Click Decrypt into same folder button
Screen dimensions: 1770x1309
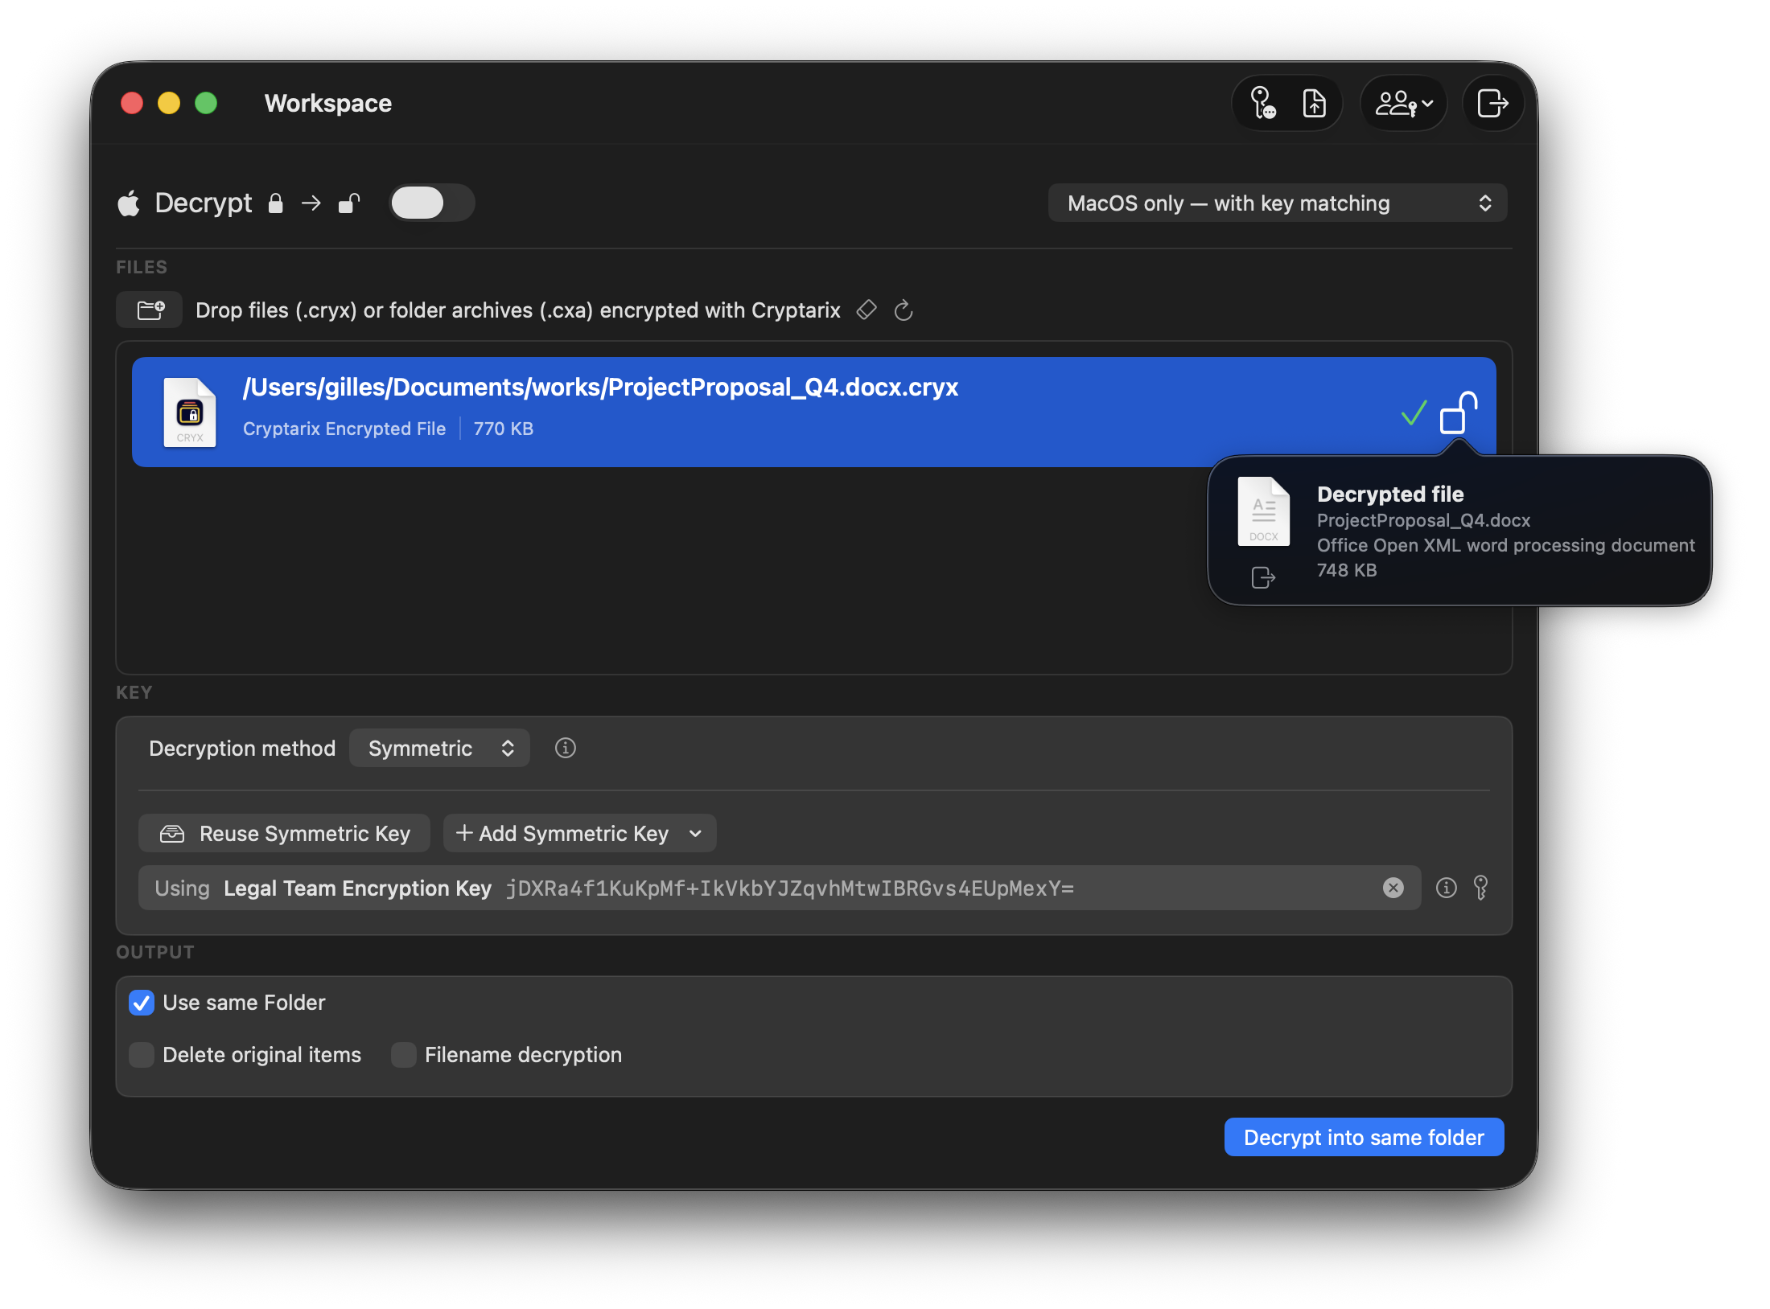pos(1364,1137)
